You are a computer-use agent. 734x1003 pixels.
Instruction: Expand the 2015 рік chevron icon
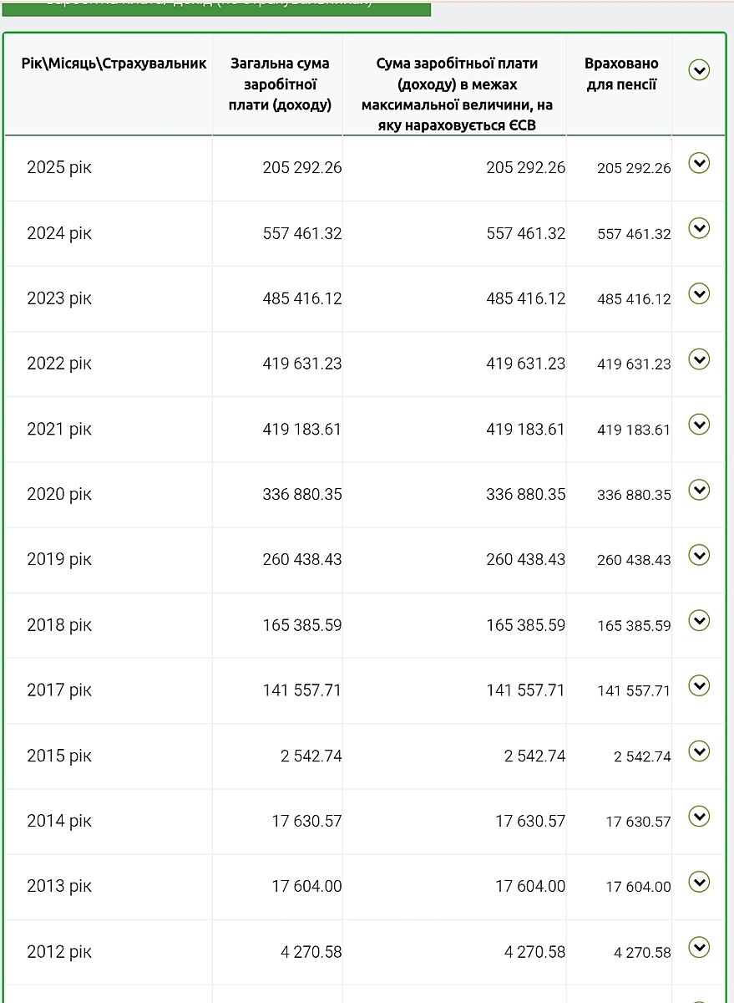(x=699, y=751)
